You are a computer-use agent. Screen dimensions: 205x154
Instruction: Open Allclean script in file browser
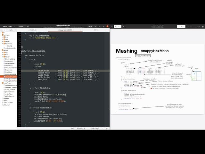pyautogui.click(x=6, y=98)
